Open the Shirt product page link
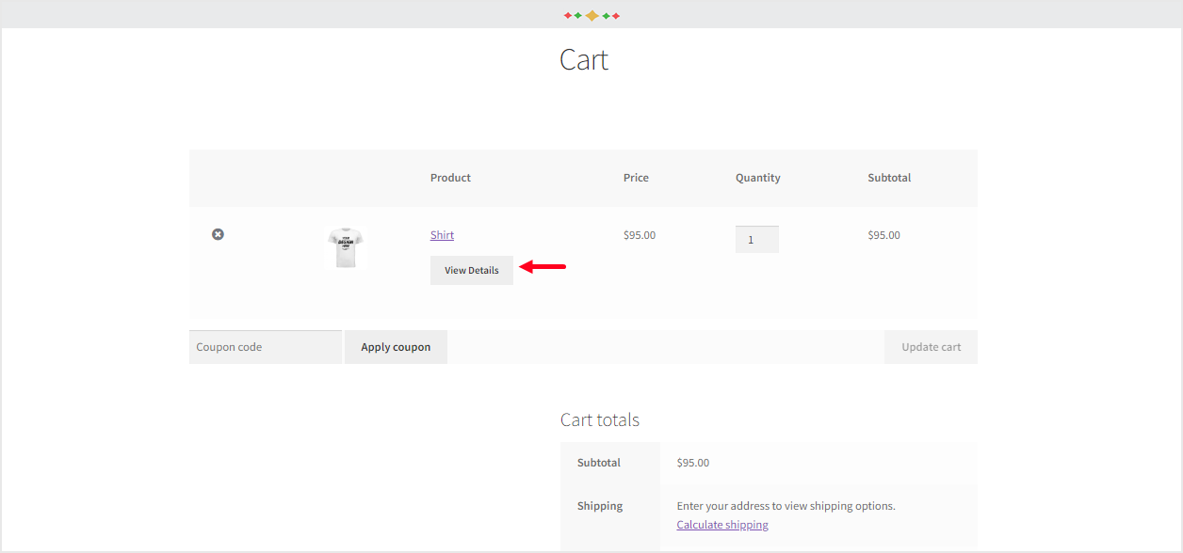1183x553 pixels. (x=442, y=234)
